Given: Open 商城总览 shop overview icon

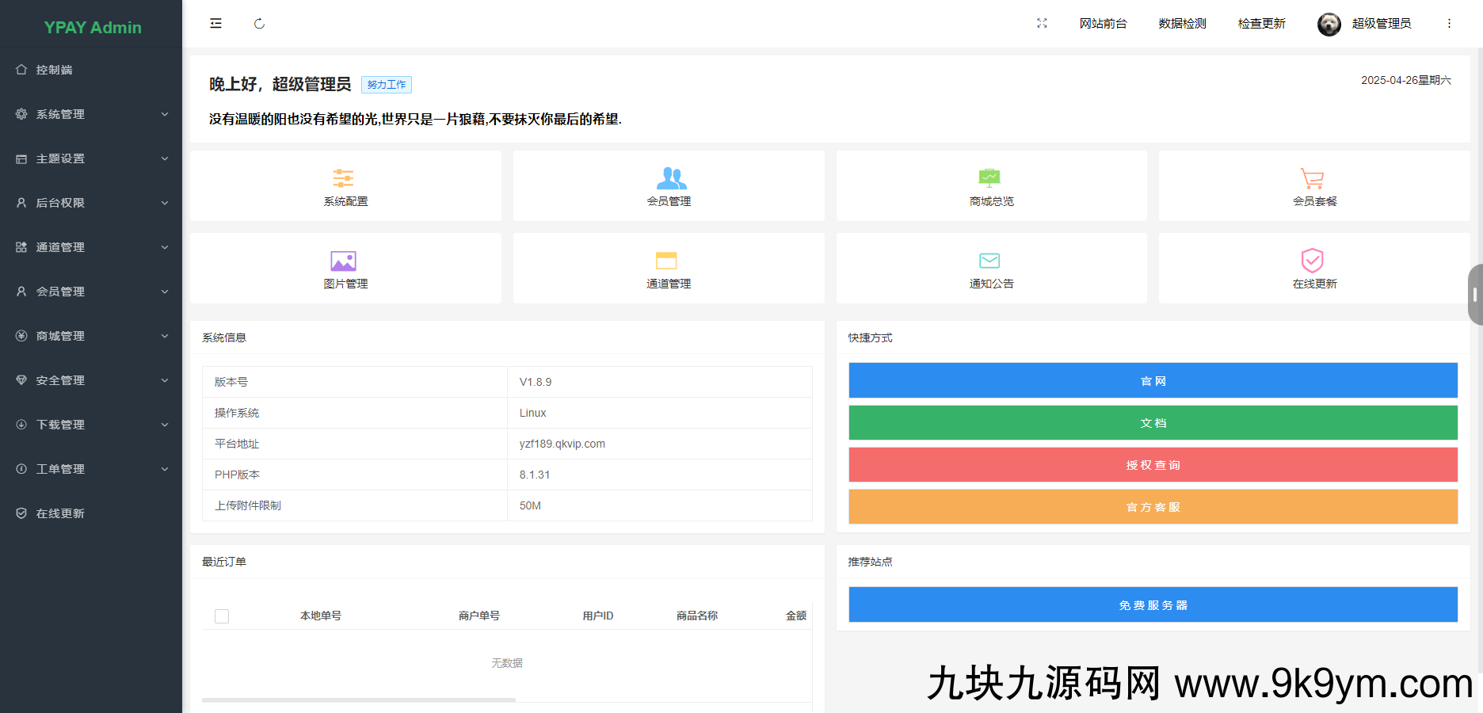Looking at the screenshot, I should (x=990, y=178).
